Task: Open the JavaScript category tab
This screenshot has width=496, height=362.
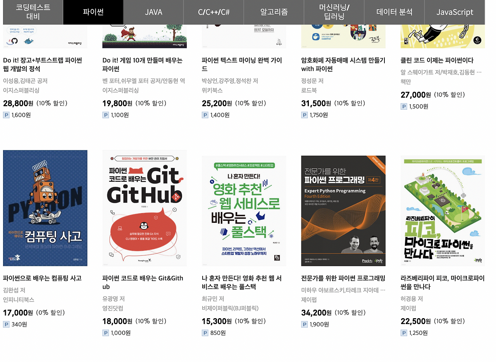Action: (455, 12)
